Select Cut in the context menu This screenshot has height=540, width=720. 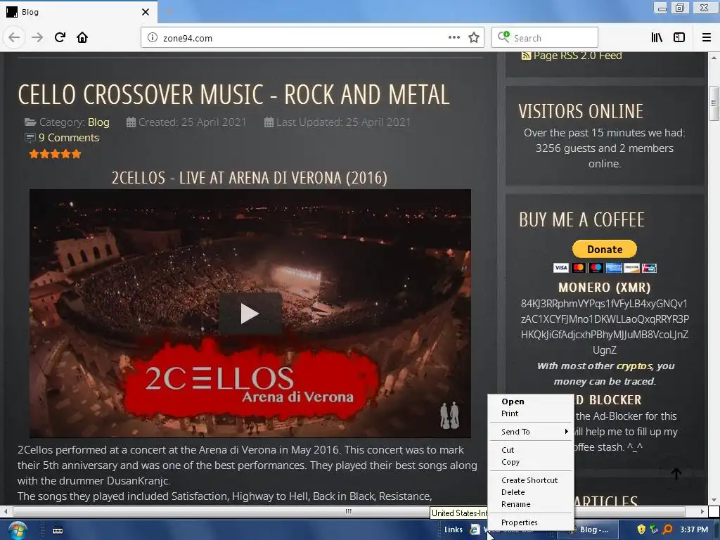(531, 450)
